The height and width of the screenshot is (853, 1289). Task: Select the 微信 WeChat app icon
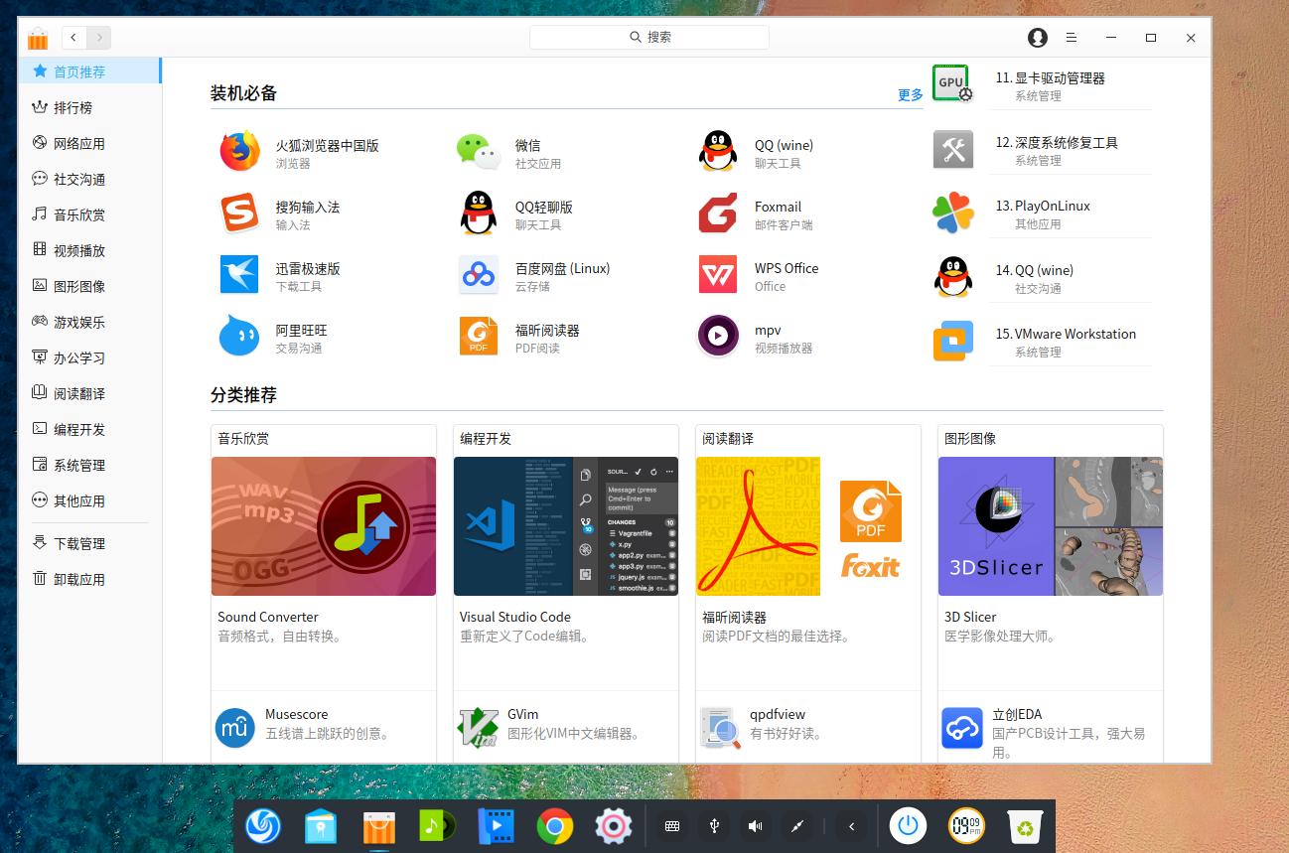click(x=478, y=151)
